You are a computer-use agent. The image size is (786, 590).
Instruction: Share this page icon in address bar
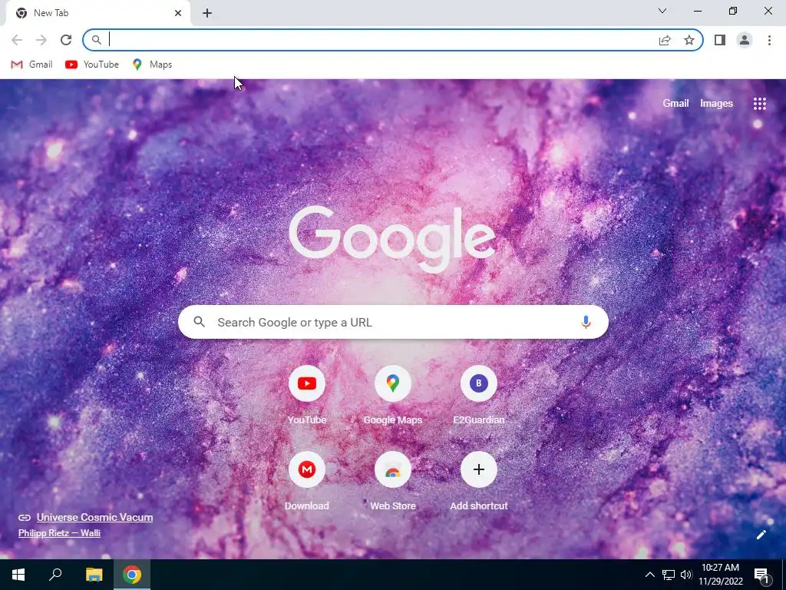(665, 40)
